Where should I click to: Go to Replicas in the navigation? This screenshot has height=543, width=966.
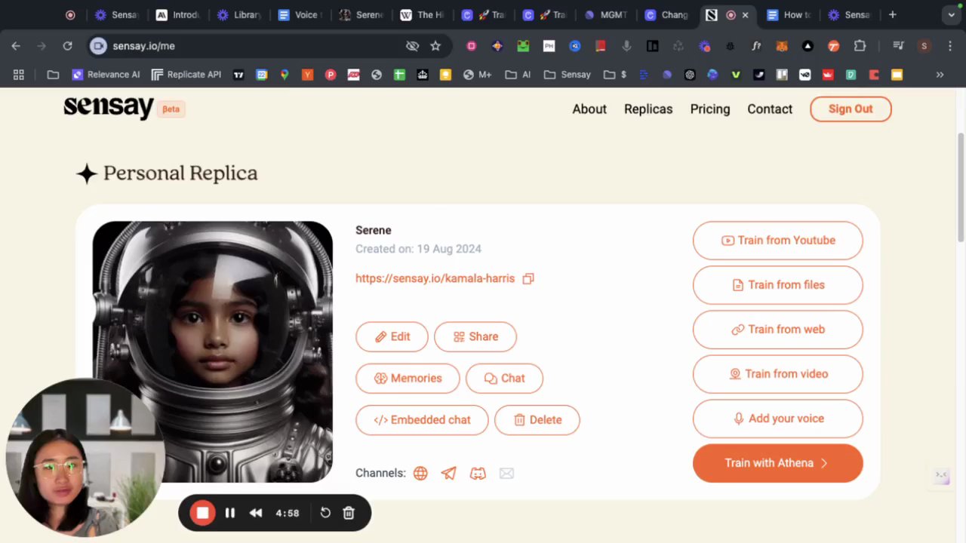pos(648,109)
